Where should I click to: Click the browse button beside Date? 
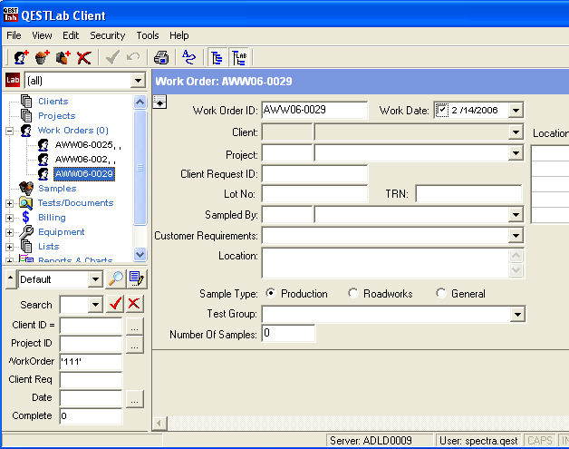(134, 398)
